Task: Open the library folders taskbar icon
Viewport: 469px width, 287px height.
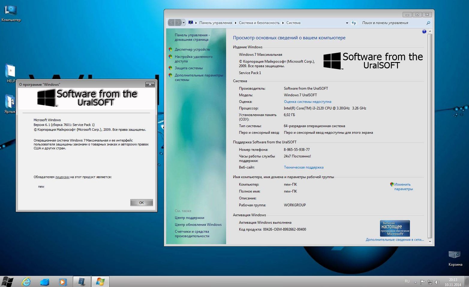Action: [44, 282]
